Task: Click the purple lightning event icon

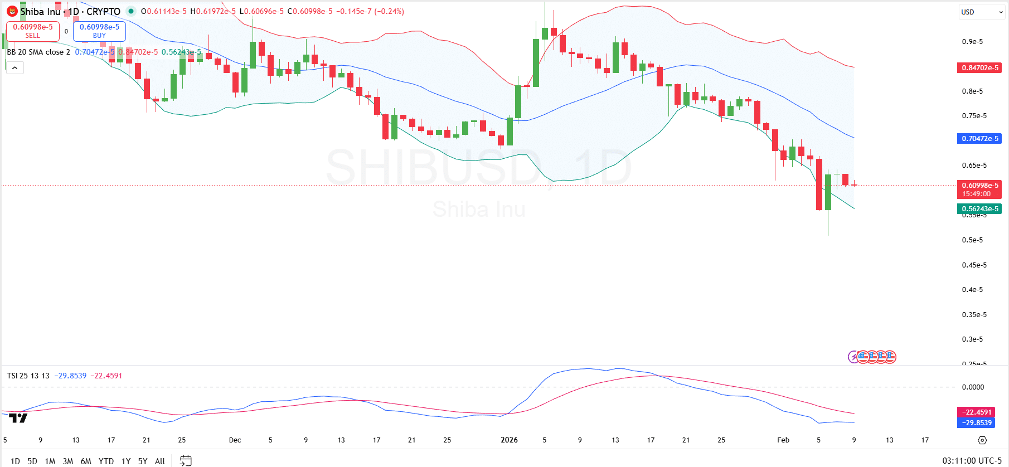Action: [853, 357]
